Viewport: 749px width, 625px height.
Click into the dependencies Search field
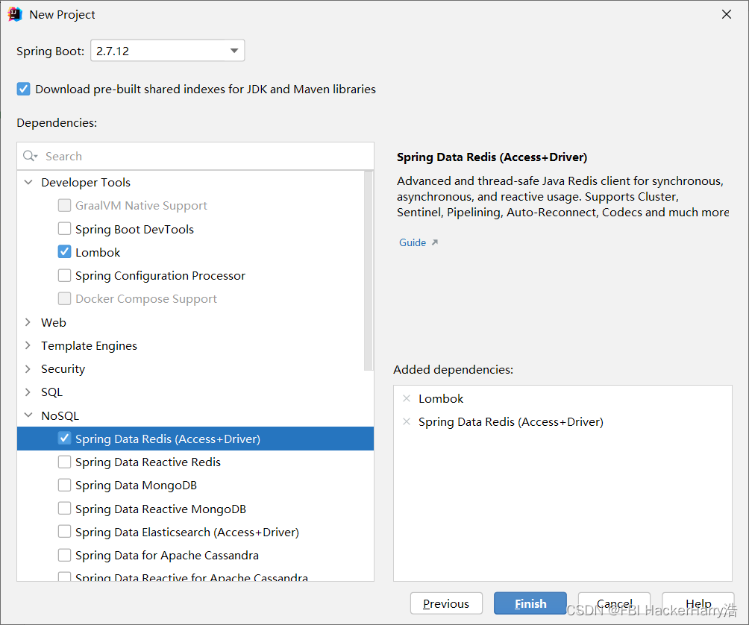pyautogui.click(x=195, y=156)
